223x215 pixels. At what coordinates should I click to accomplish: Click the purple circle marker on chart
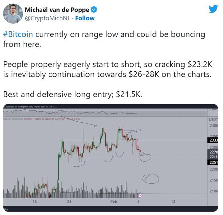click(140, 195)
